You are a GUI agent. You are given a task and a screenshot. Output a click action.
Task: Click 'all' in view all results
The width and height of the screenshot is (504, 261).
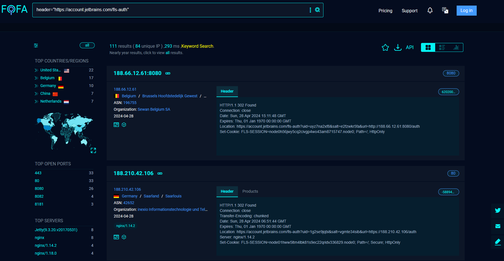(x=167, y=53)
